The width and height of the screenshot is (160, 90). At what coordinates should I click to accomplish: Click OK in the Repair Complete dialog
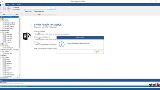98,52
